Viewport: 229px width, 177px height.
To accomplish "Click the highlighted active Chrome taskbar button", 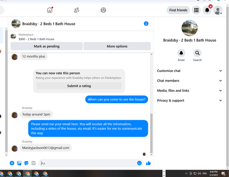I will [27, 174].
